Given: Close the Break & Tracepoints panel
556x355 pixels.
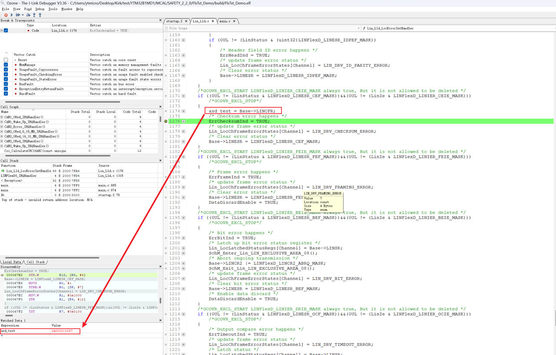Looking at the screenshot, I should [160, 20].
